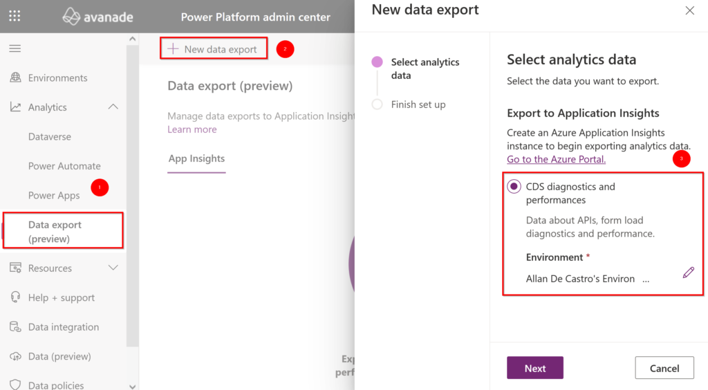Click the Data integration icon
The height and width of the screenshot is (390, 708).
pyautogui.click(x=15, y=327)
